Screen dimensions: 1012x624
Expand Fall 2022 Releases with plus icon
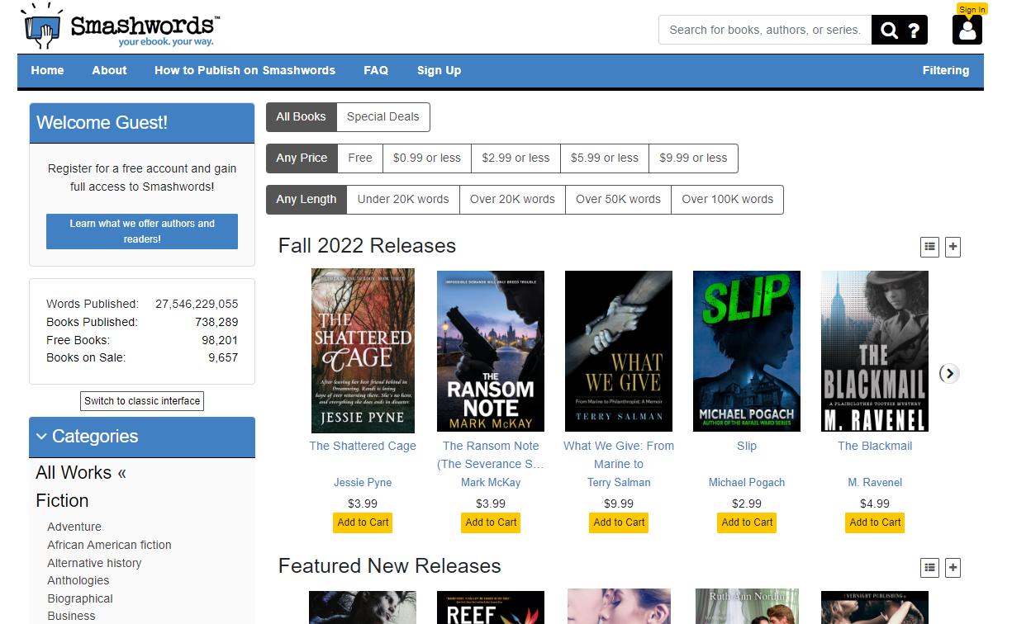953,246
